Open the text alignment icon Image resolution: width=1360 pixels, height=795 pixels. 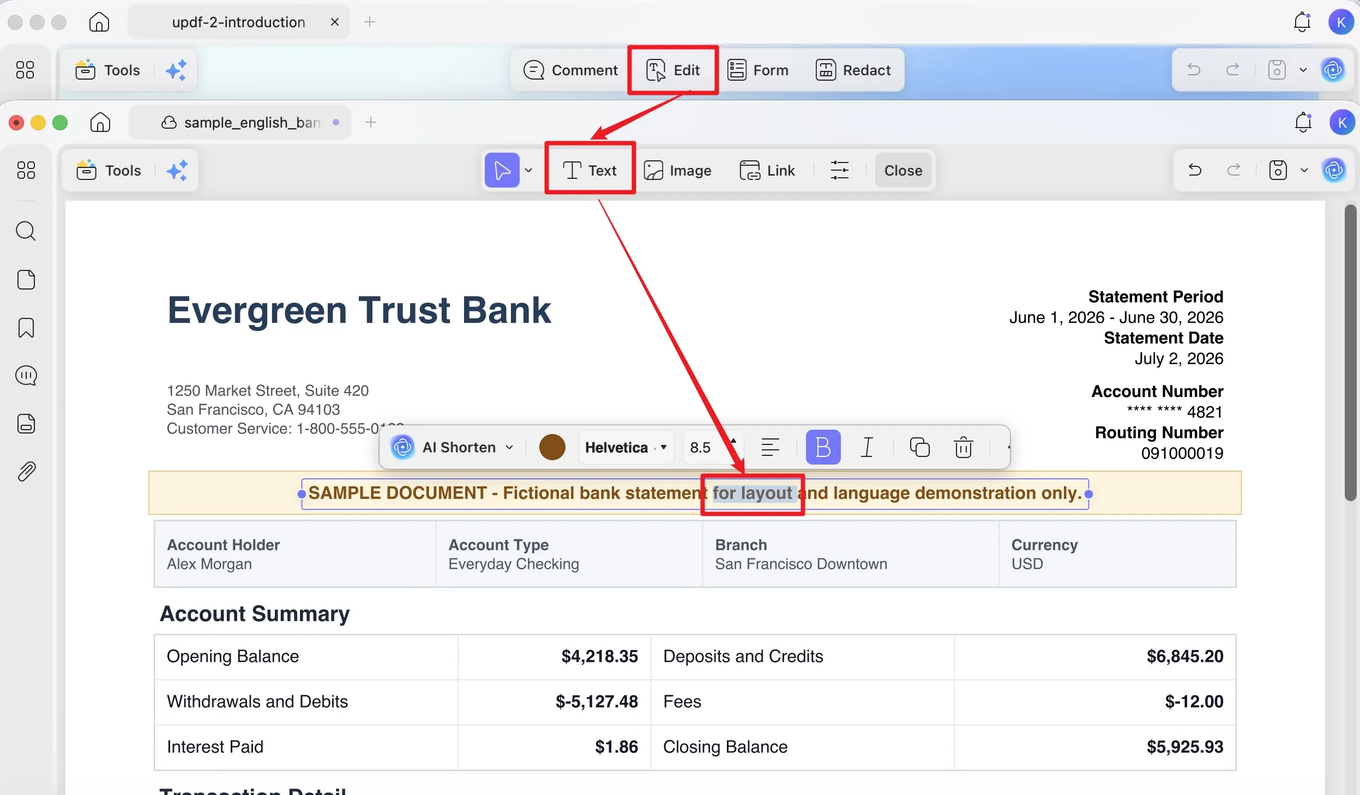[770, 447]
